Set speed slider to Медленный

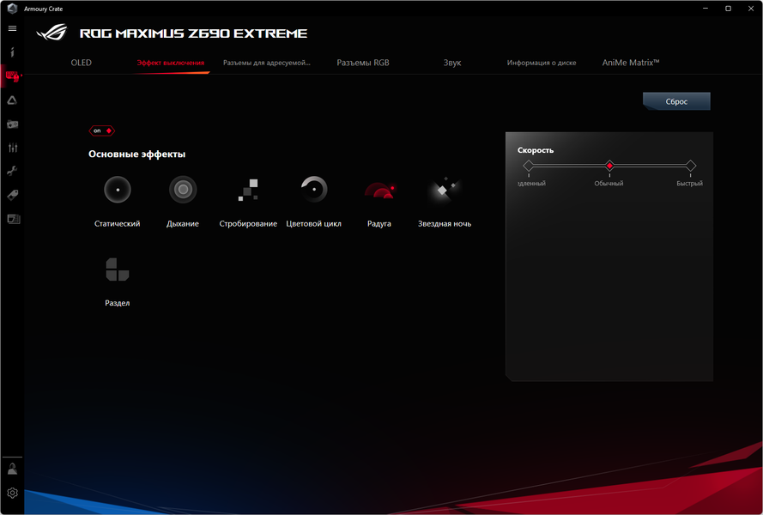[529, 166]
